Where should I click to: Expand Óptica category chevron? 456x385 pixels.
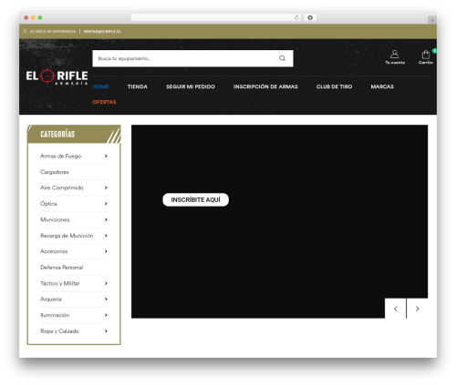pyautogui.click(x=106, y=204)
